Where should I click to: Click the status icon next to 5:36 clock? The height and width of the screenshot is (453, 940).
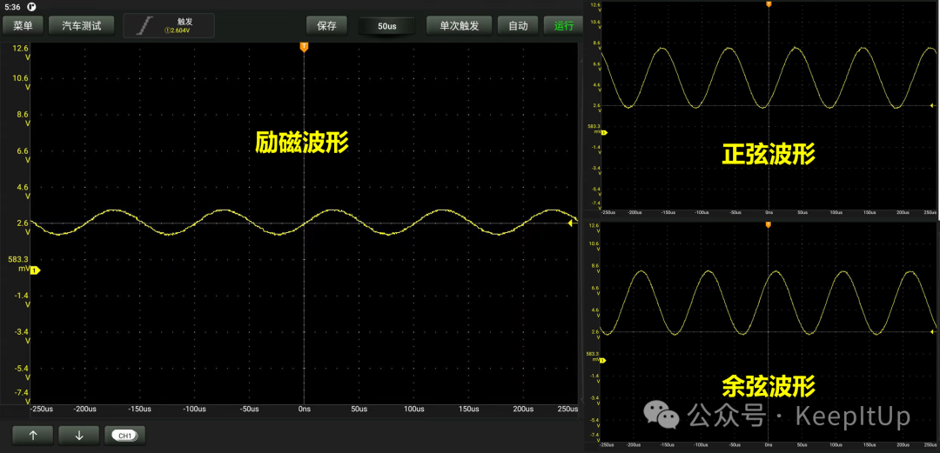31,7
